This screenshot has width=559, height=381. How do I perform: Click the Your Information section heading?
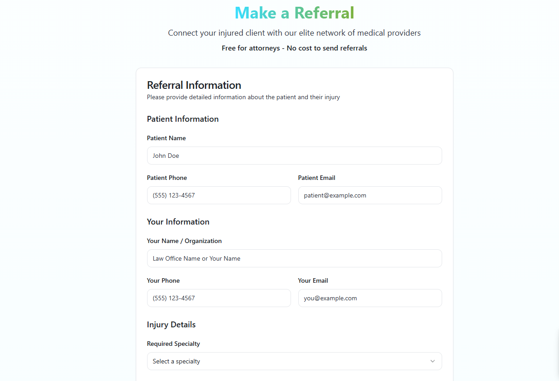(x=178, y=222)
